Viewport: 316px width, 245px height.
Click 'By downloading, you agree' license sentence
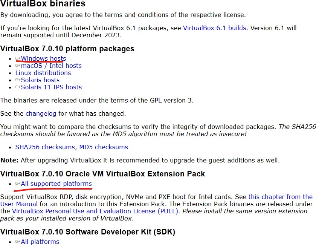click(123, 15)
